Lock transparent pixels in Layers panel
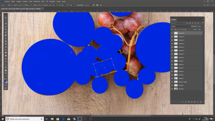Viewport: 215px width, 121px height. coord(175,30)
